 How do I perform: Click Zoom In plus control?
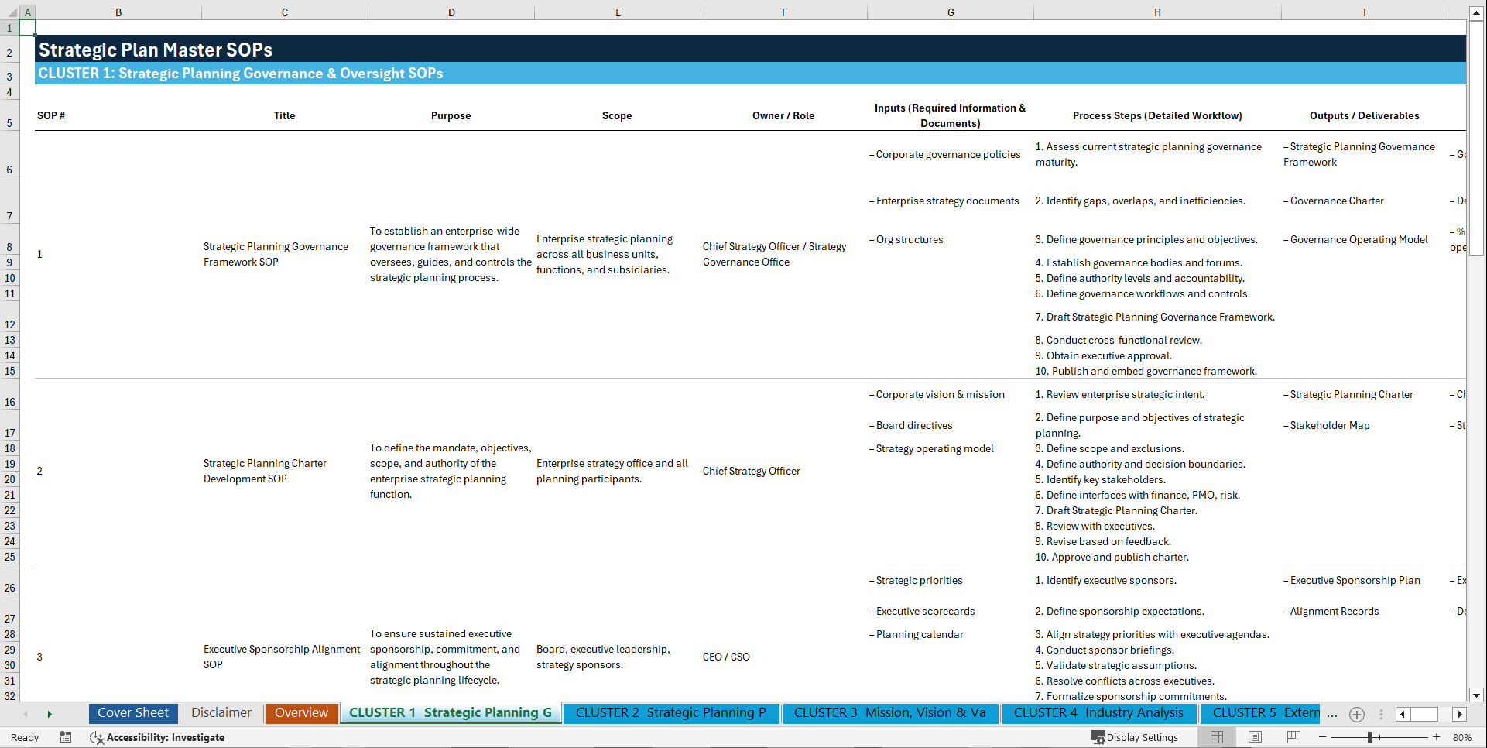[x=1437, y=737]
